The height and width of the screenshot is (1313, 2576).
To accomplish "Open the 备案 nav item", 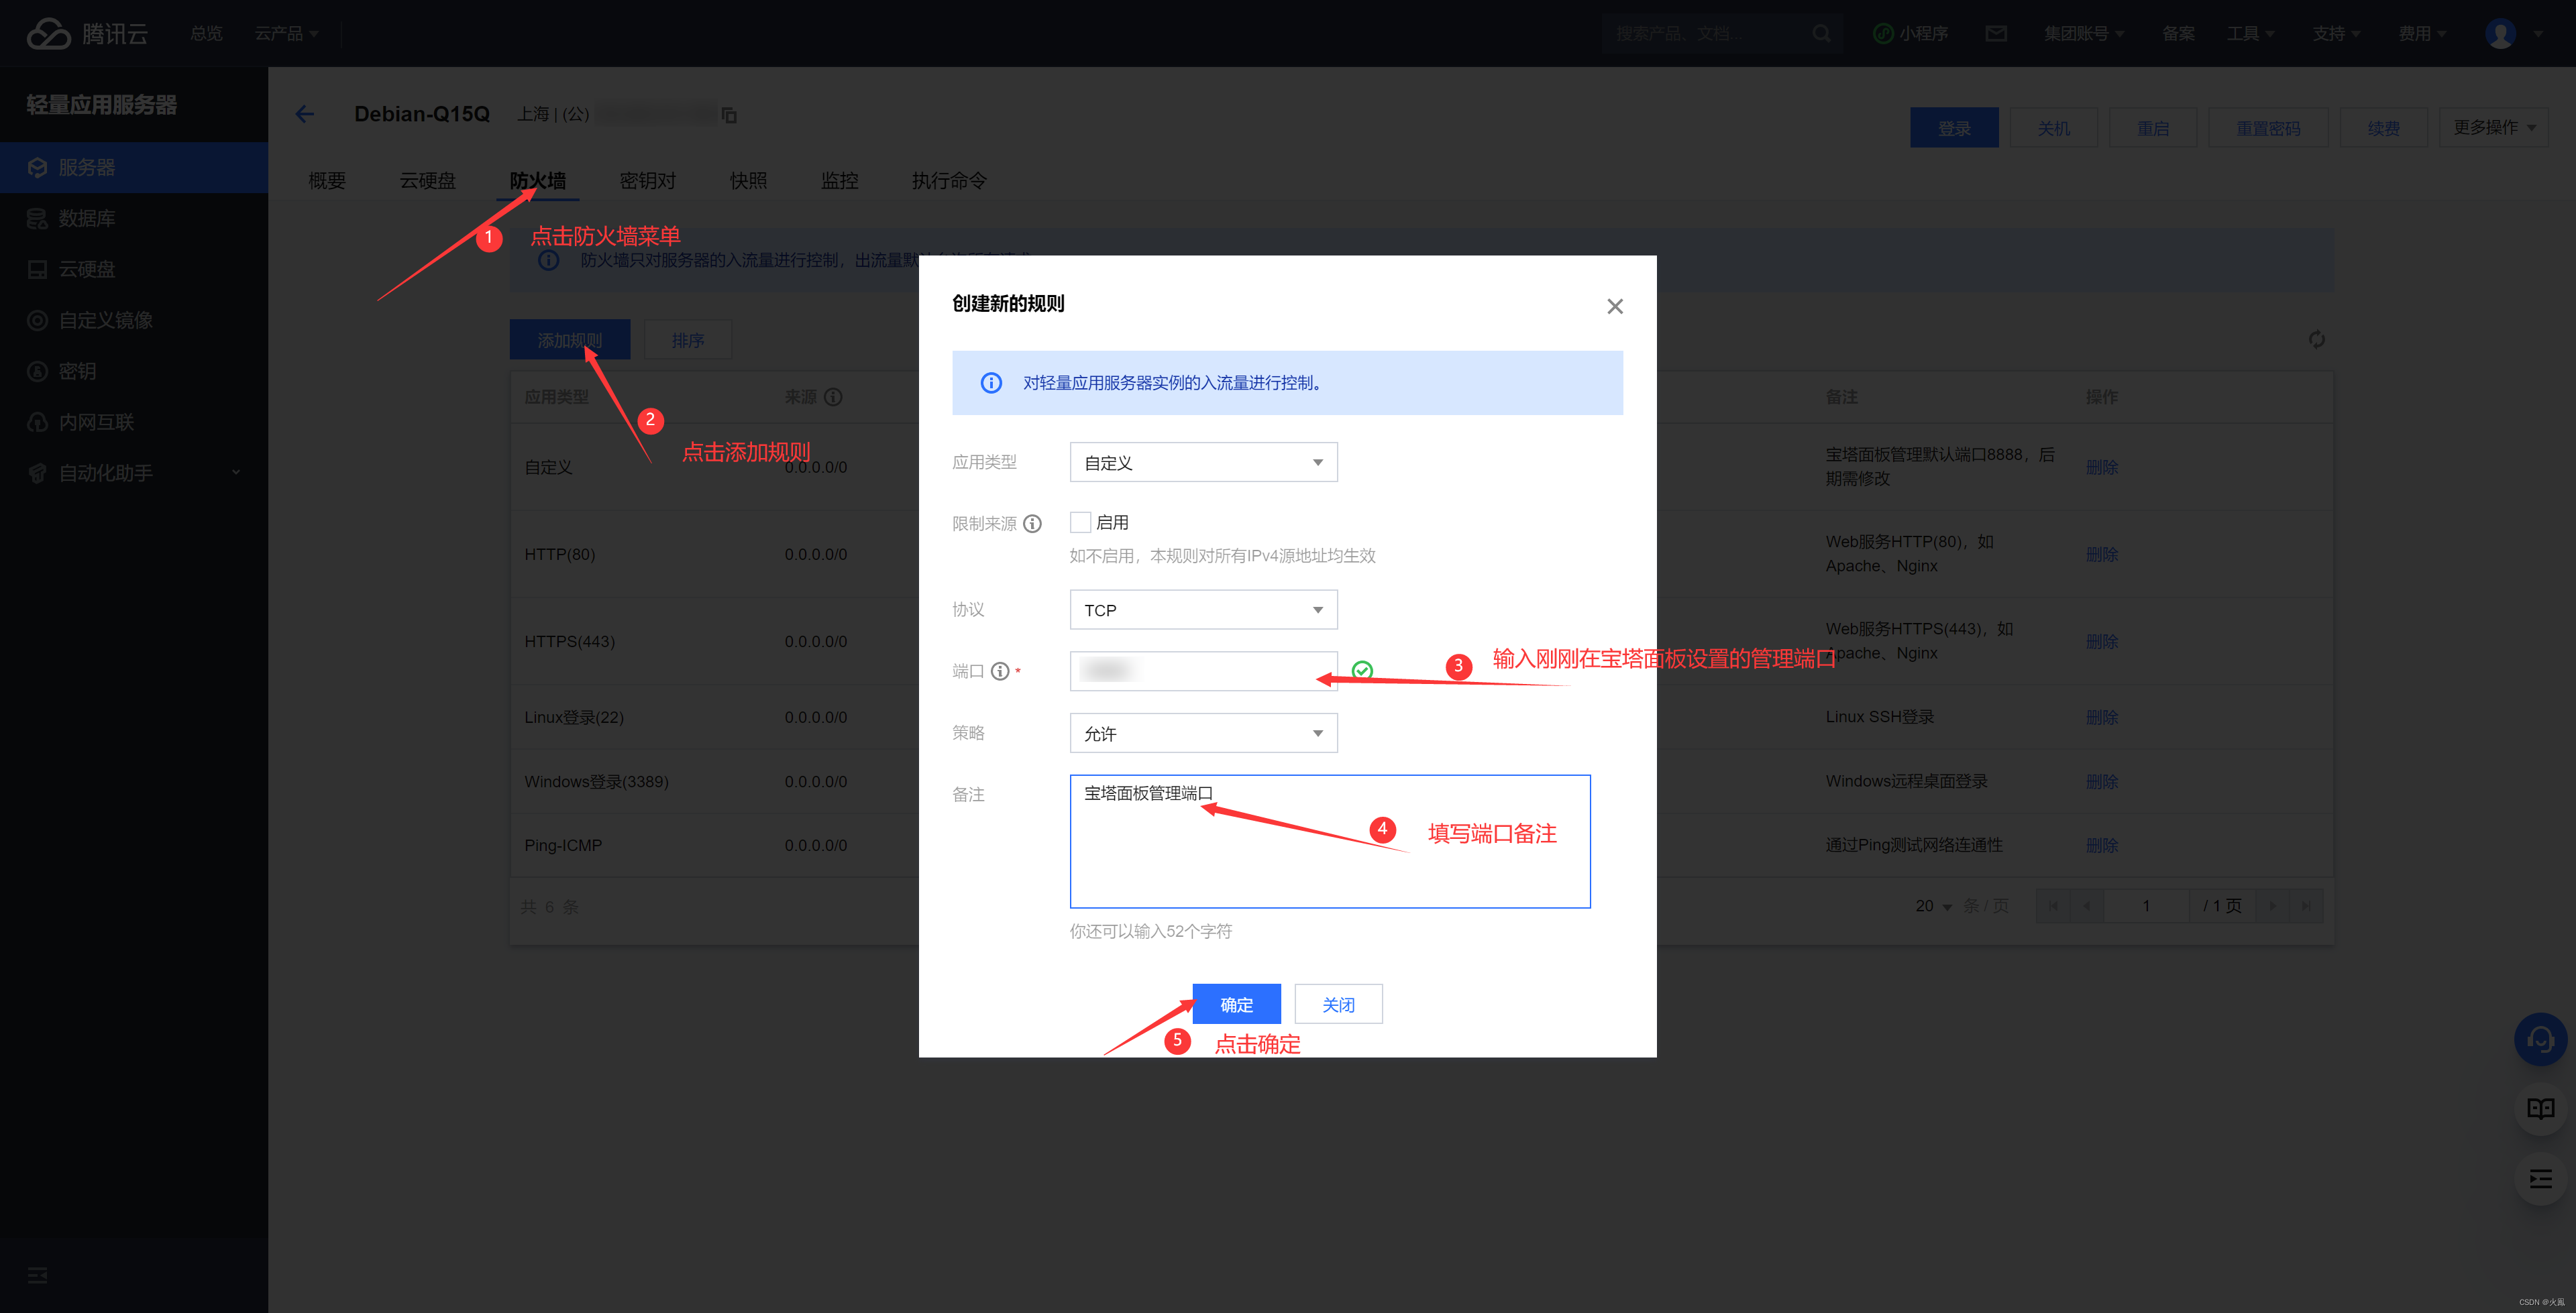I will click(x=2178, y=33).
